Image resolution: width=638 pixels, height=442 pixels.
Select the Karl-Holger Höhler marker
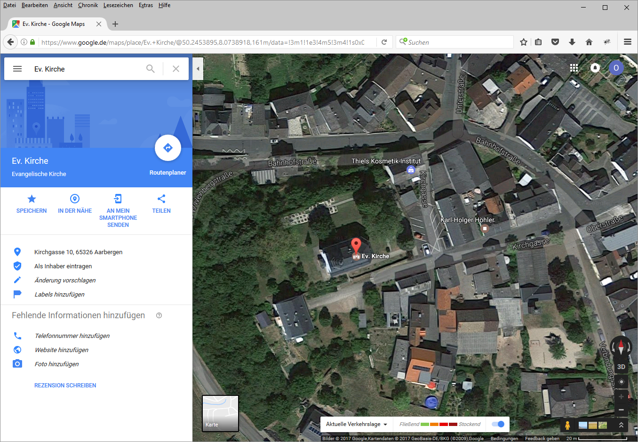click(485, 229)
